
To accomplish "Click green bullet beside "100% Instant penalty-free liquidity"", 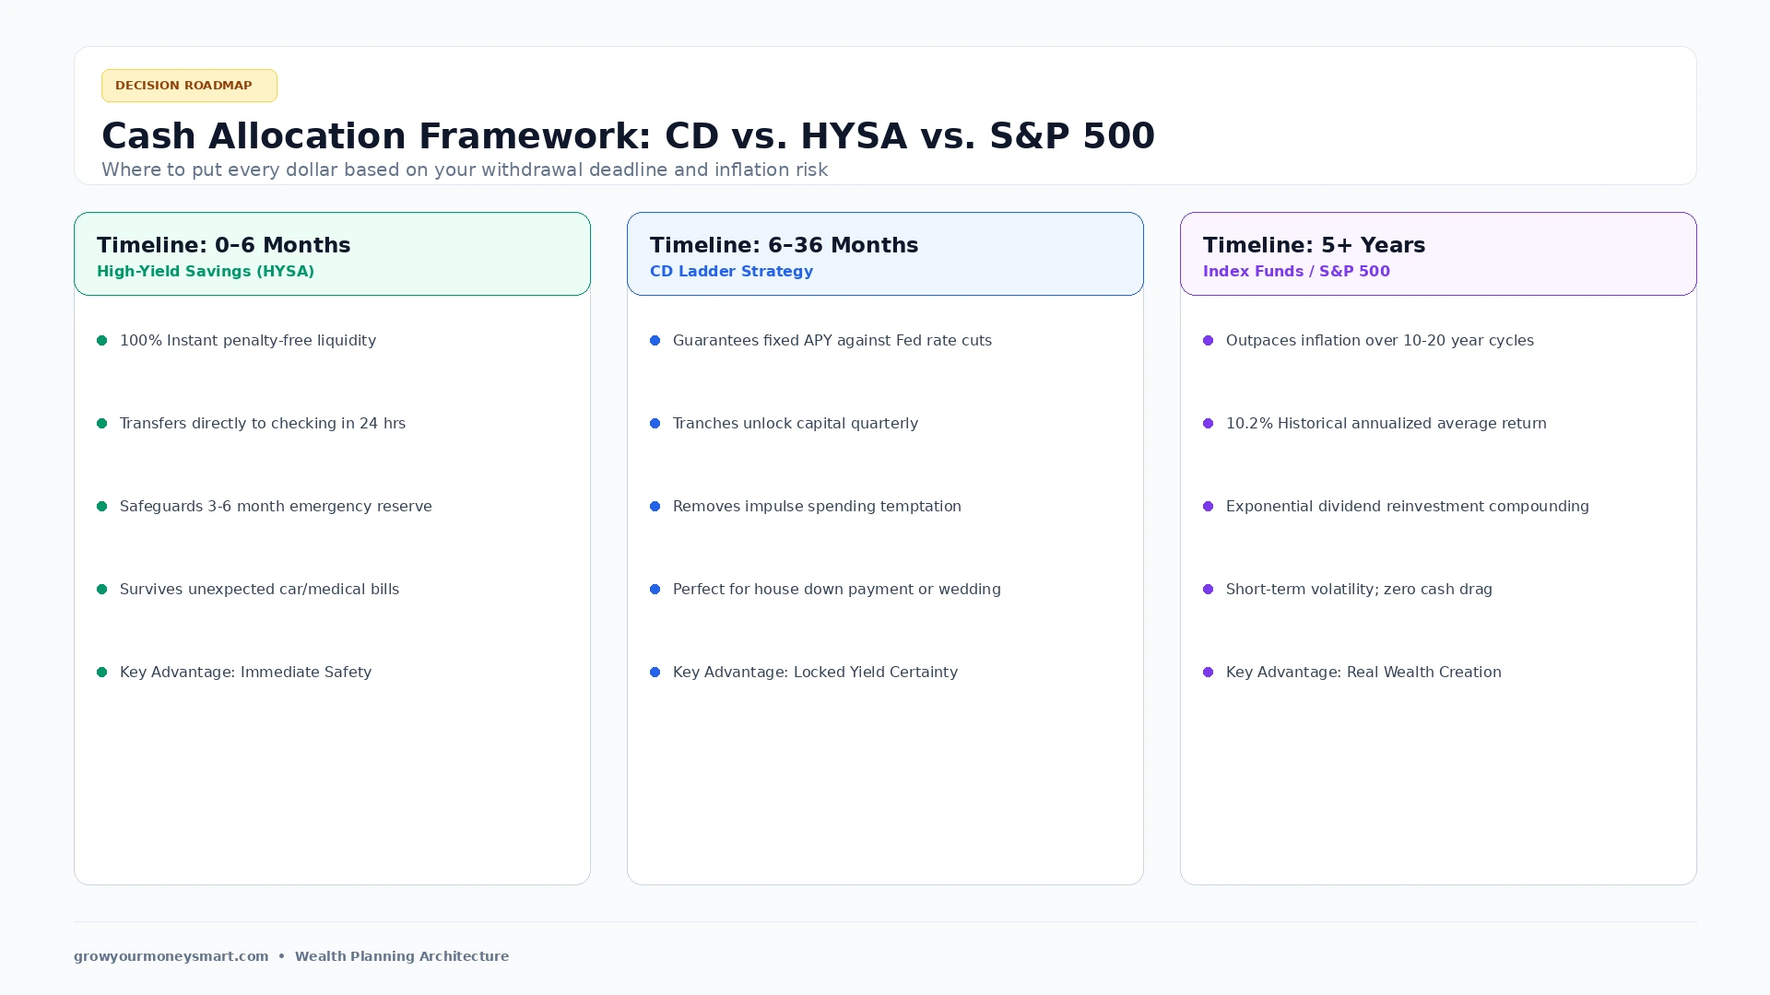I will pyautogui.click(x=102, y=341).
